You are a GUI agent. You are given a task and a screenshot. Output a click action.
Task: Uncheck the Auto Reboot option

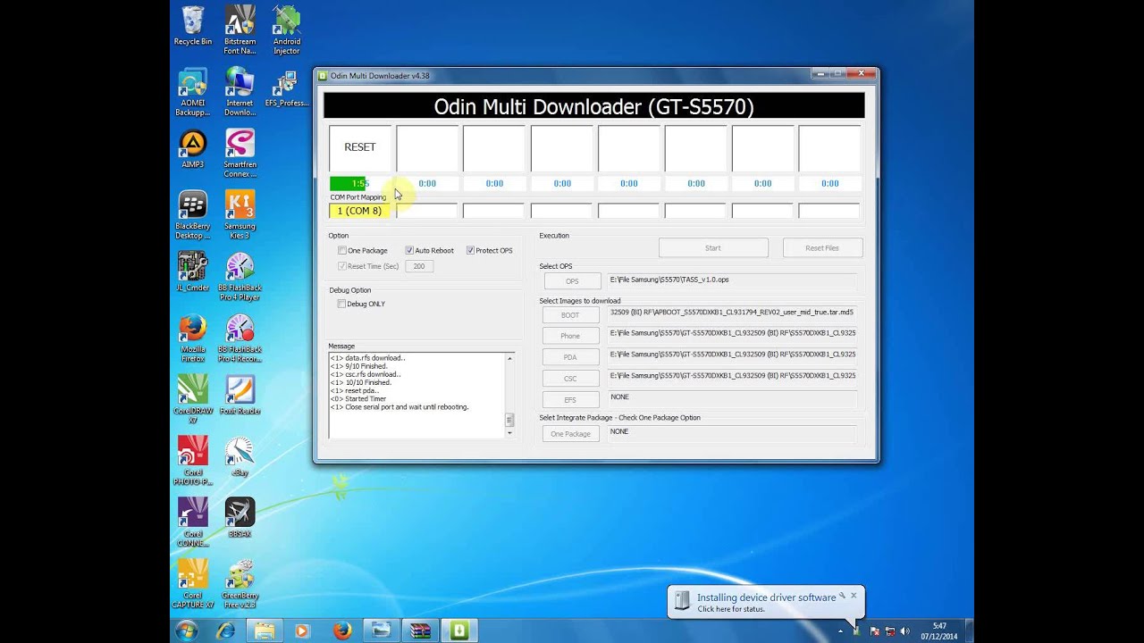[409, 251]
